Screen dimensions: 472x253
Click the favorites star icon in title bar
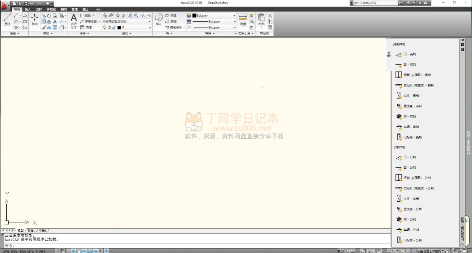click(420, 3)
